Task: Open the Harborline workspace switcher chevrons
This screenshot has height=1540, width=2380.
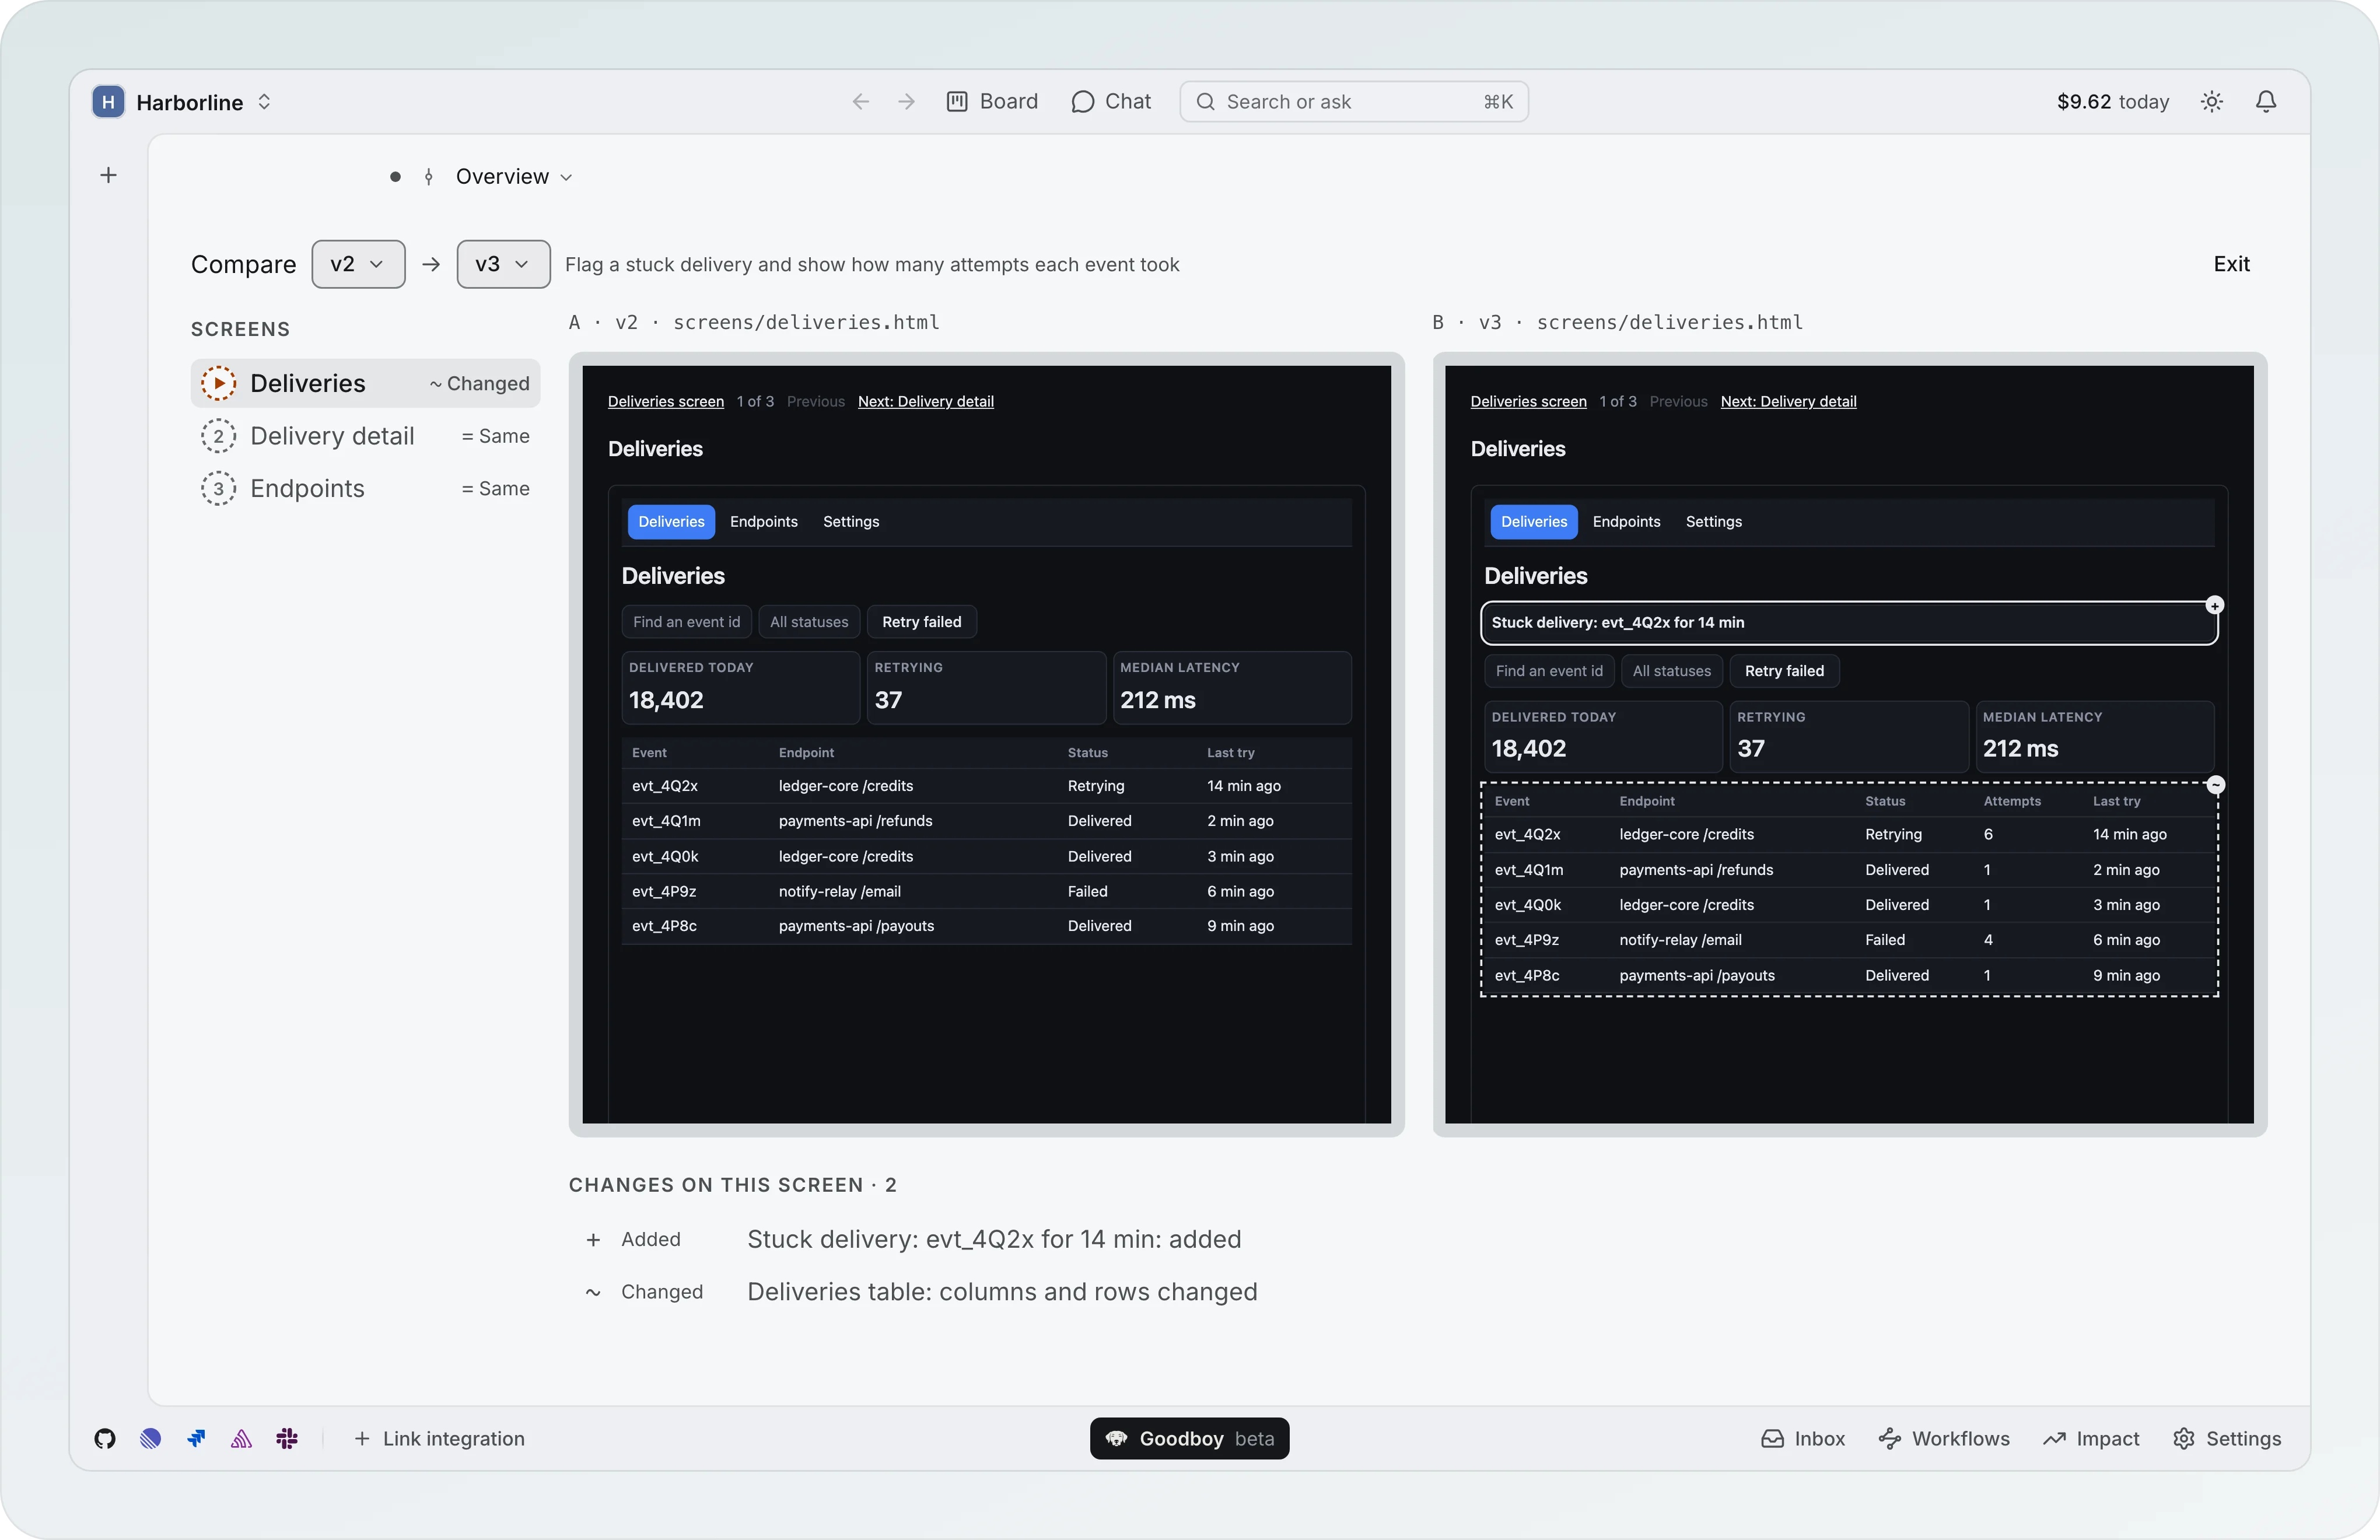Action: 264,102
